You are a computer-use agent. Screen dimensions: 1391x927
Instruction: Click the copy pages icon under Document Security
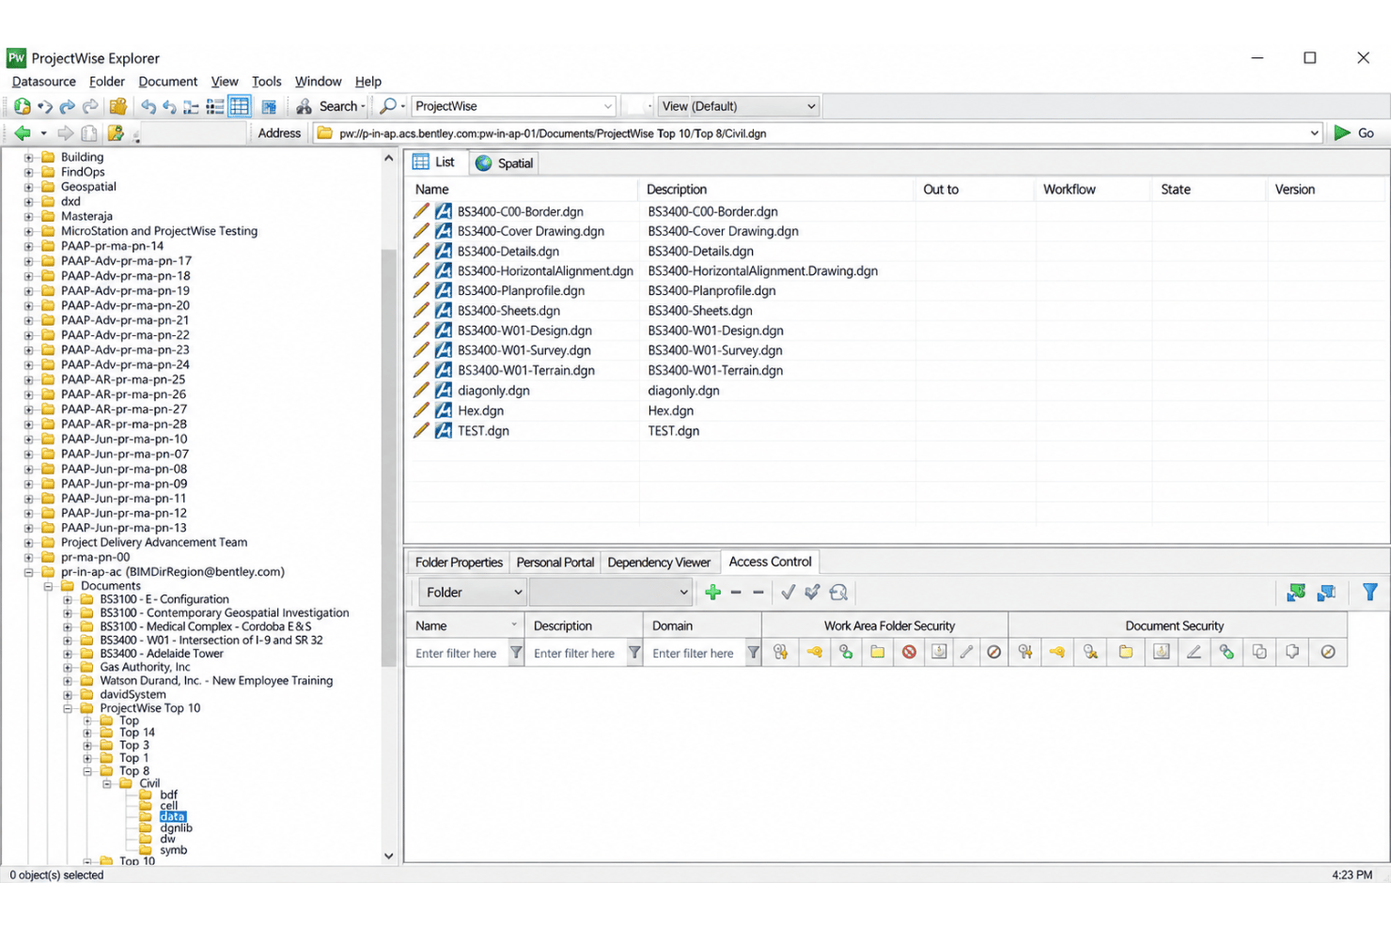1259,652
